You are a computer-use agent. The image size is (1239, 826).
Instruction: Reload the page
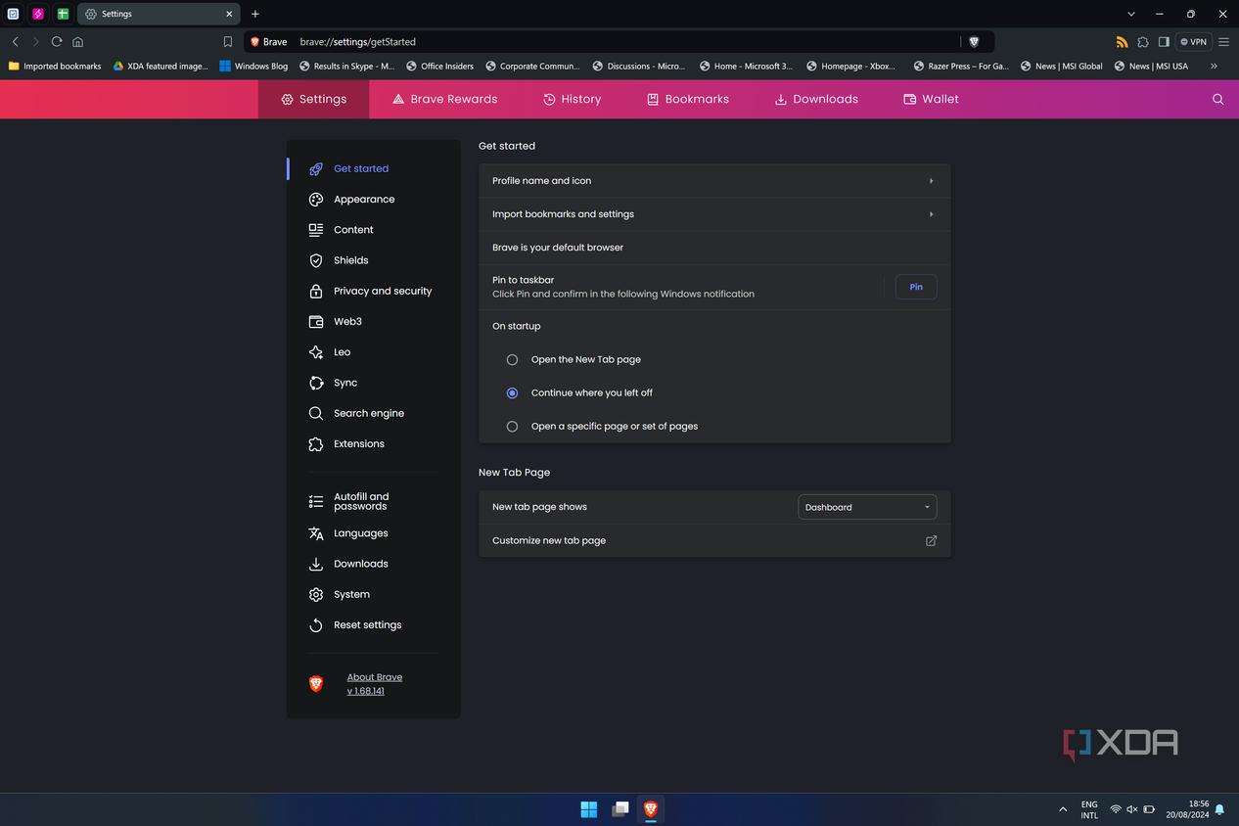pyautogui.click(x=57, y=42)
